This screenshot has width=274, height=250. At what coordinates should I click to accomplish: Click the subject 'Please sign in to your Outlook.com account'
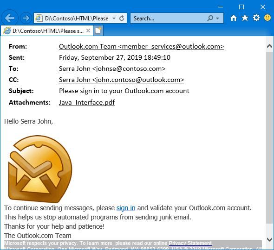pos(124,91)
